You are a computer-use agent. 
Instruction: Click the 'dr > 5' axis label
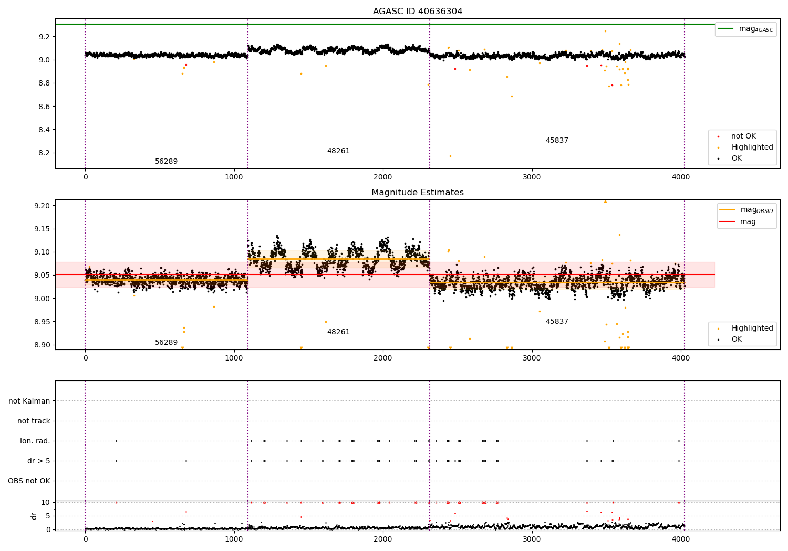tap(39, 461)
